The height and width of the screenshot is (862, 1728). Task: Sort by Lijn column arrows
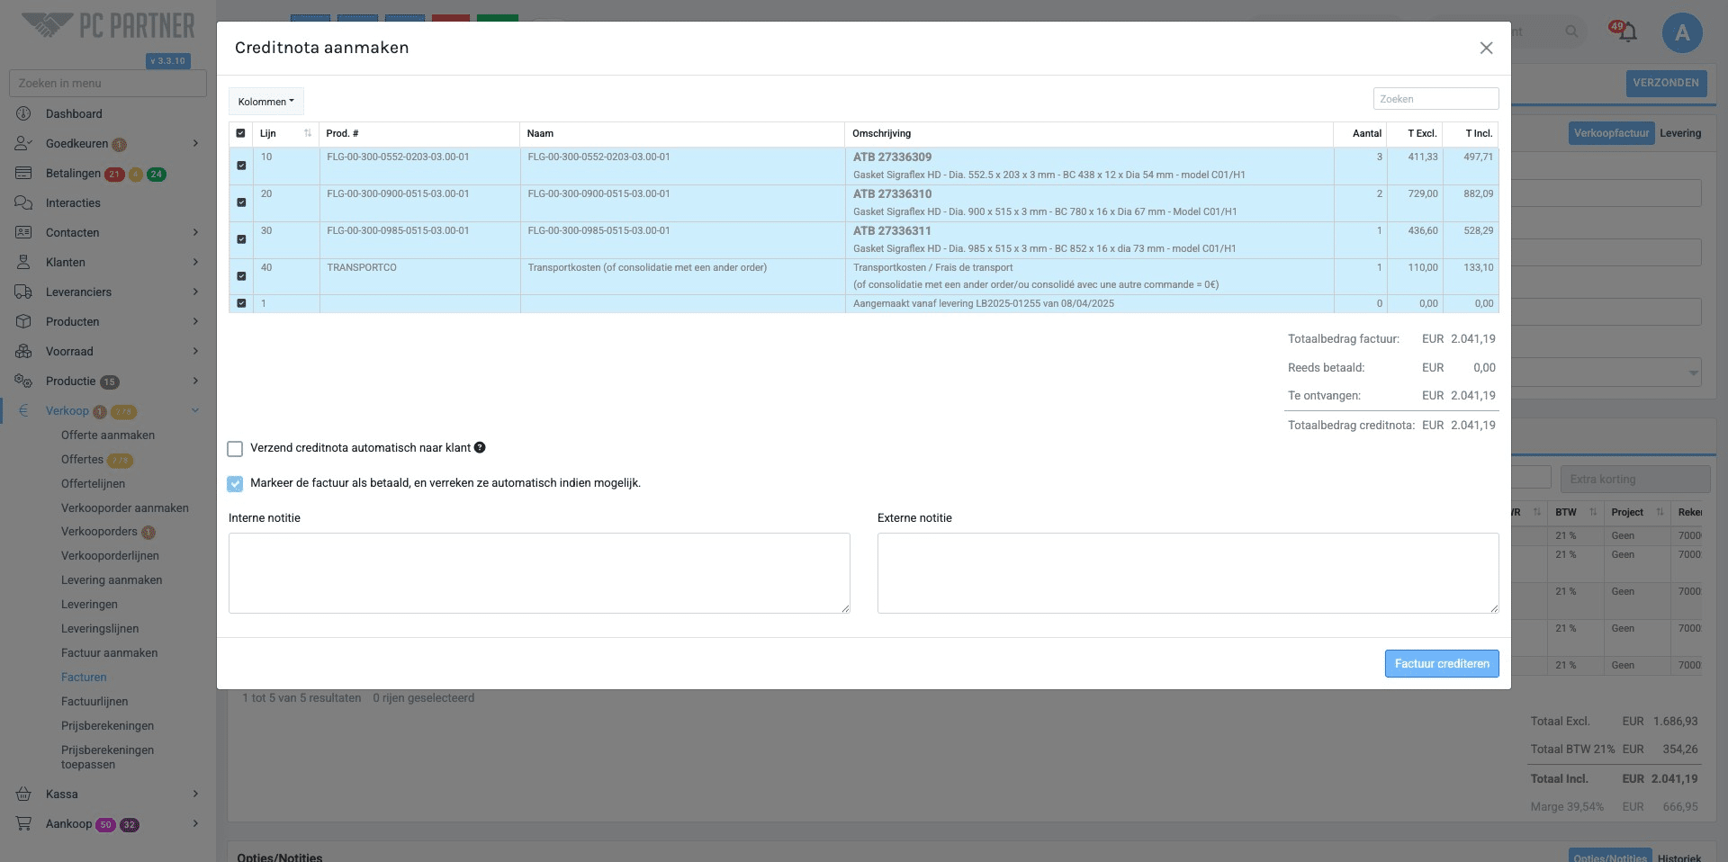(308, 133)
